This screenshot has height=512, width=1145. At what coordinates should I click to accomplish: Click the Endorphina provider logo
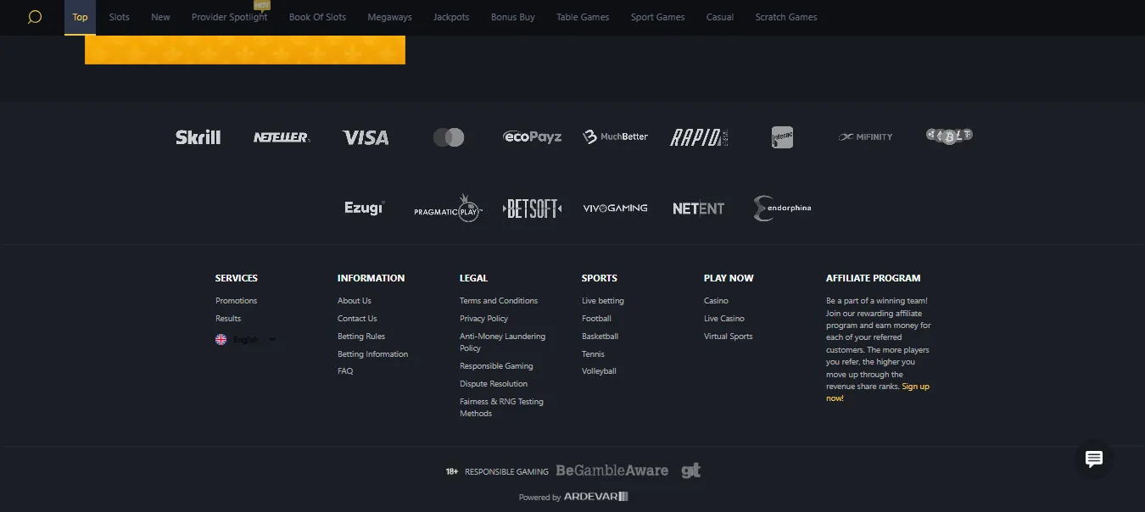(x=782, y=208)
